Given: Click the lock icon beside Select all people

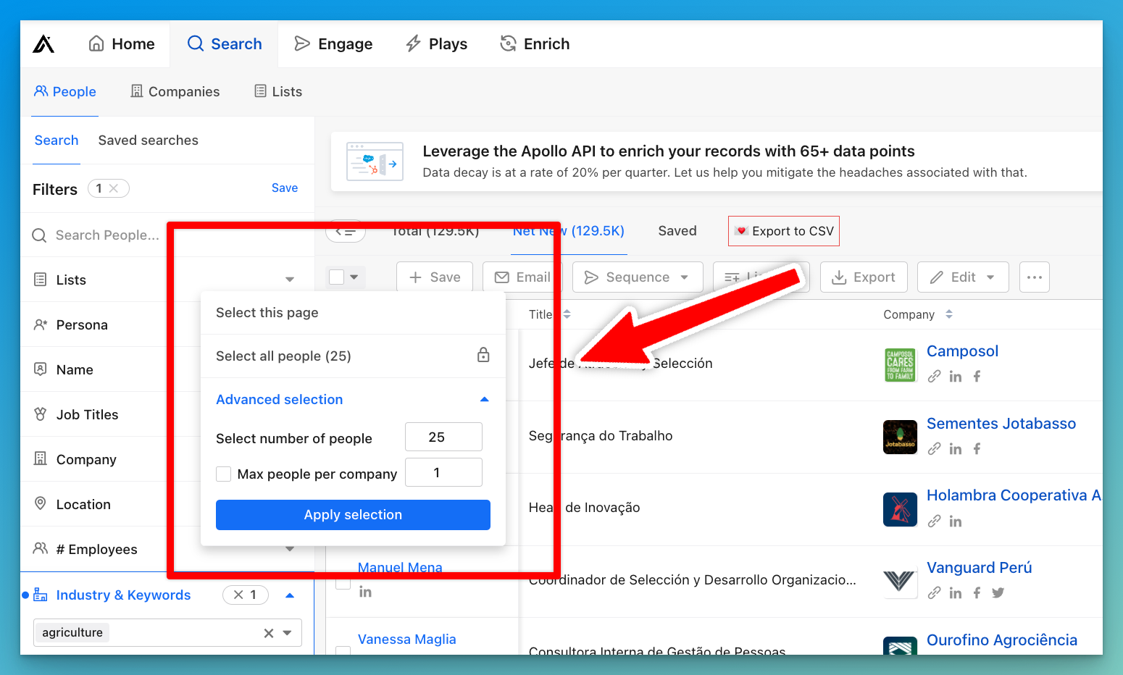Looking at the screenshot, I should (483, 355).
